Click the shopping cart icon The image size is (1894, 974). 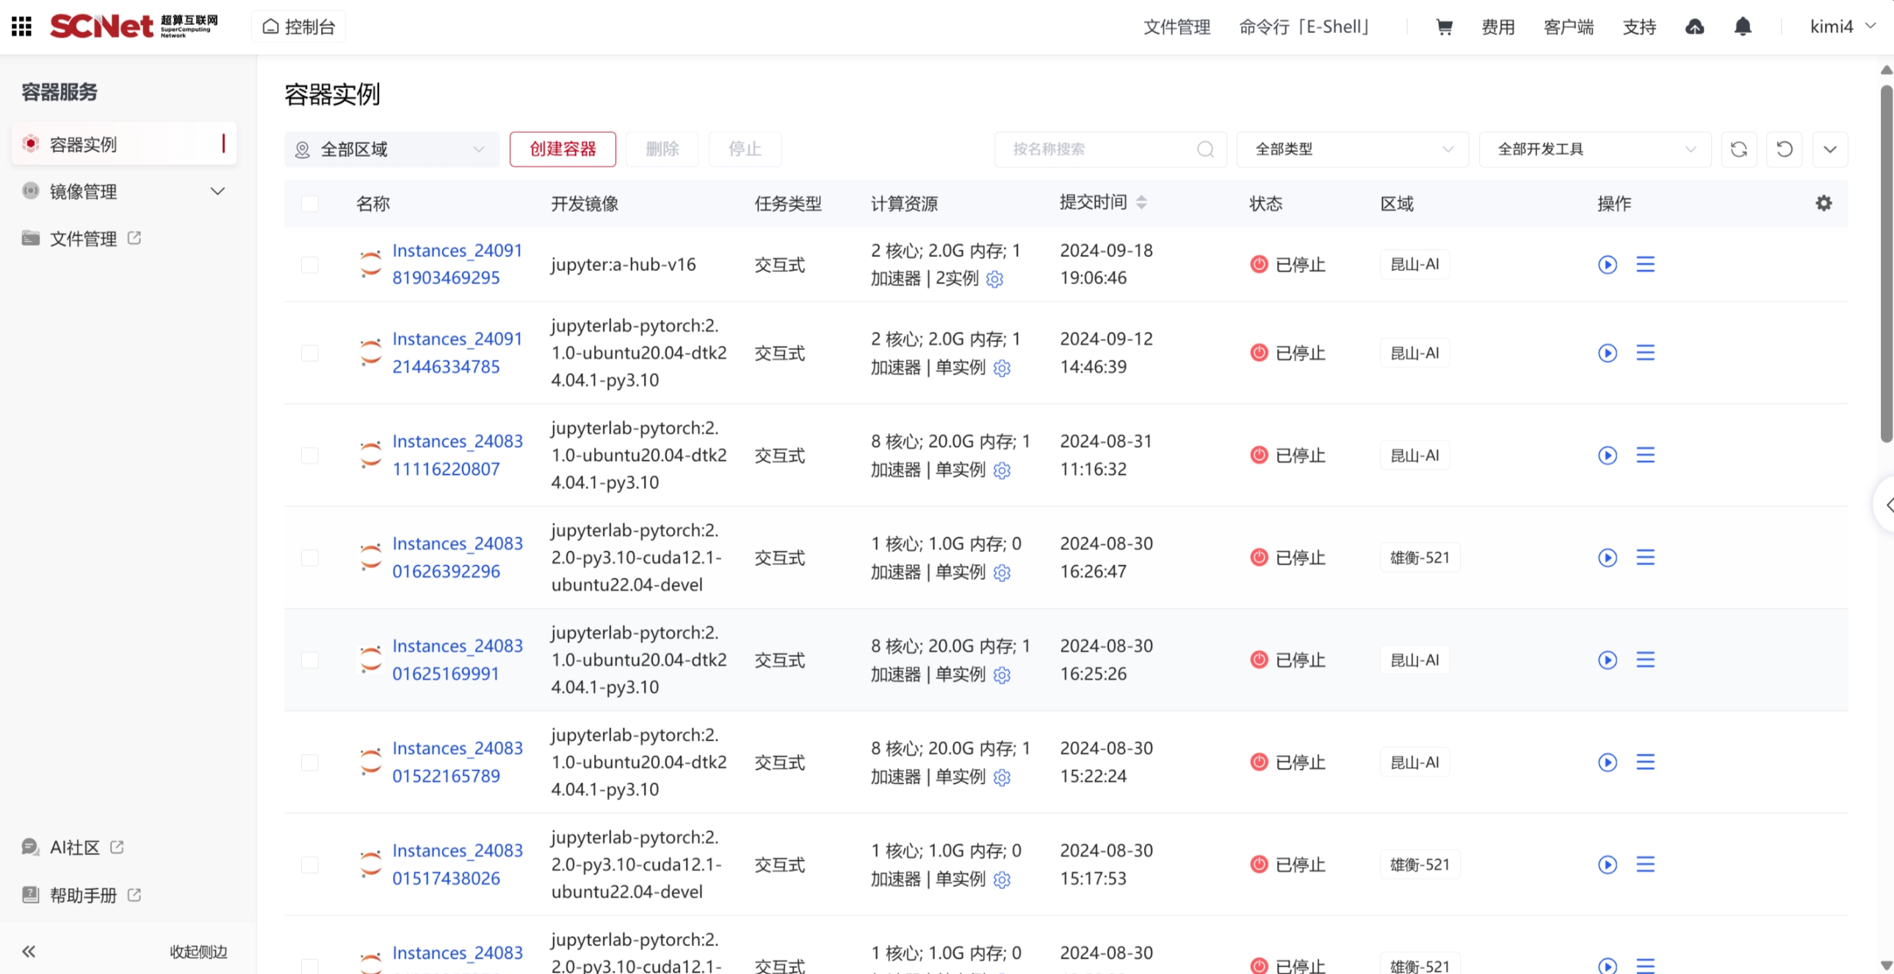click(x=1444, y=27)
